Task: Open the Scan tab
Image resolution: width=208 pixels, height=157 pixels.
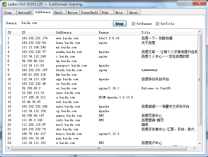Action: click(x=10, y=13)
